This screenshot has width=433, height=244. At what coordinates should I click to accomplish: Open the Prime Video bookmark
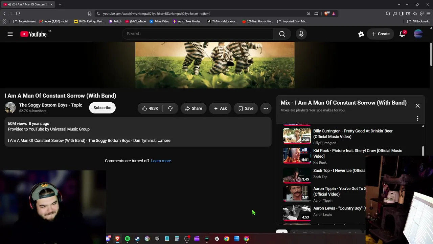point(159,21)
